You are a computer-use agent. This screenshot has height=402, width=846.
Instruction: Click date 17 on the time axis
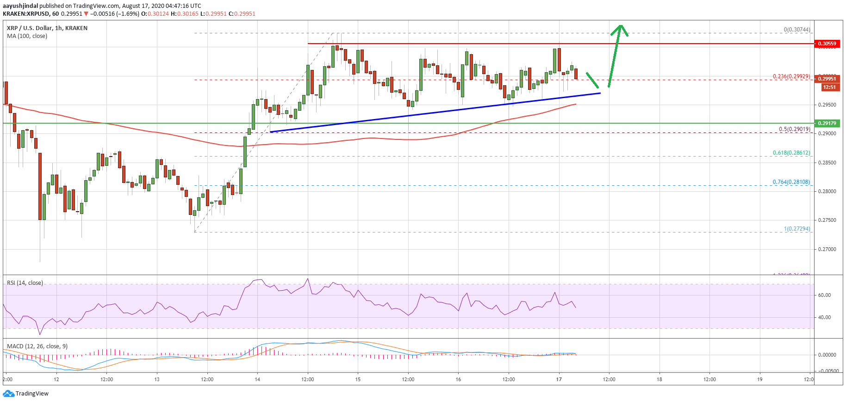[x=559, y=379]
